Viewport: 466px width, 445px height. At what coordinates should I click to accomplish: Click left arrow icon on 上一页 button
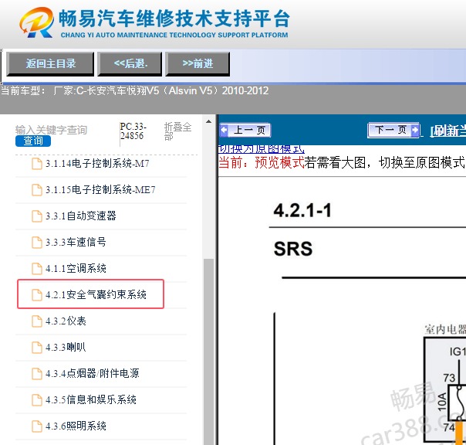tap(225, 130)
